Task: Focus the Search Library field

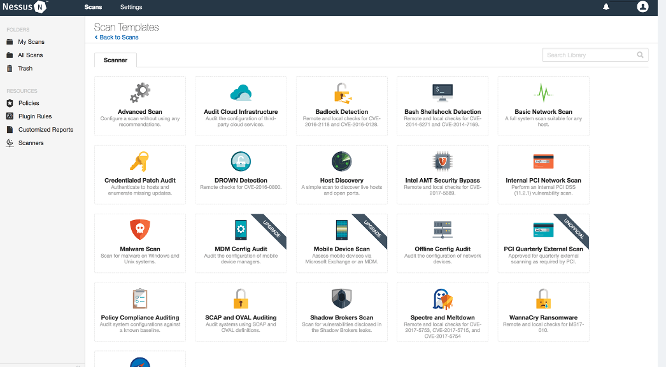Action: 595,55
